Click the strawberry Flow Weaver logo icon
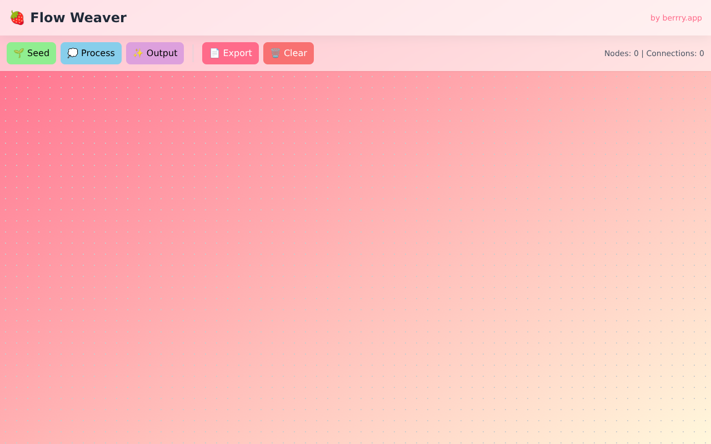This screenshot has height=444, width=711. [x=17, y=17]
